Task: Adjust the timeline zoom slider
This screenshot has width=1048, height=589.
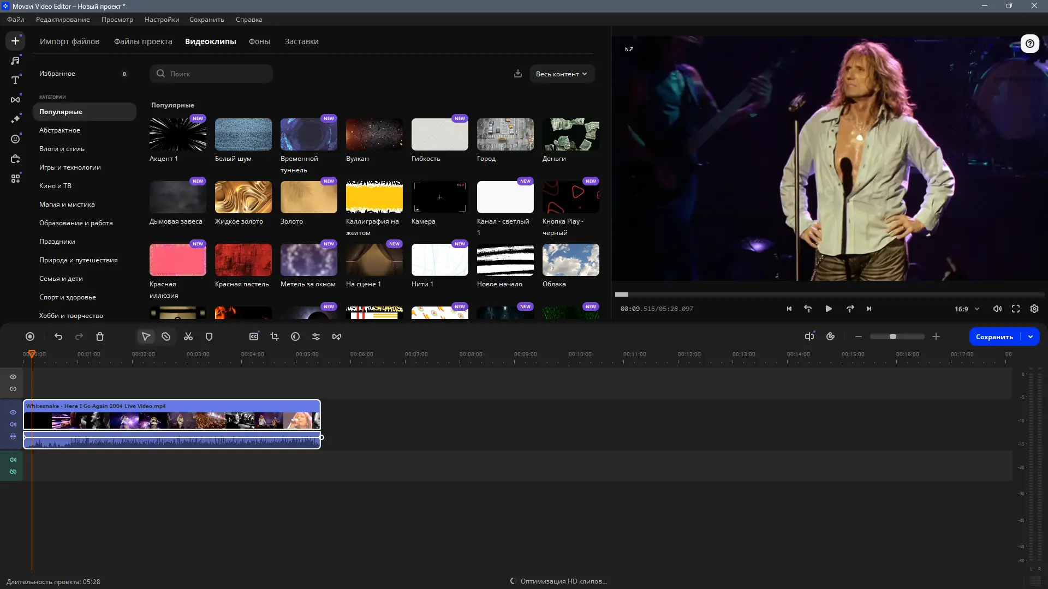Action: coord(893,337)
